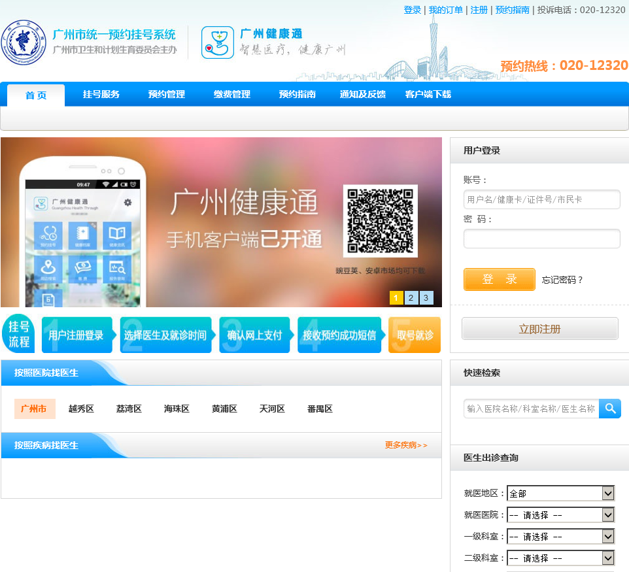
Task: Click the 账号 username input field
Action: [x=542, y=199]
